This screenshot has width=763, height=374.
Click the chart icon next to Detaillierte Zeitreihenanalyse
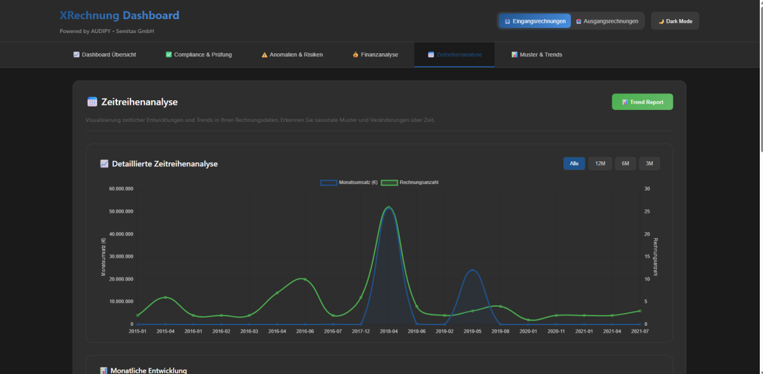(104, 164)
